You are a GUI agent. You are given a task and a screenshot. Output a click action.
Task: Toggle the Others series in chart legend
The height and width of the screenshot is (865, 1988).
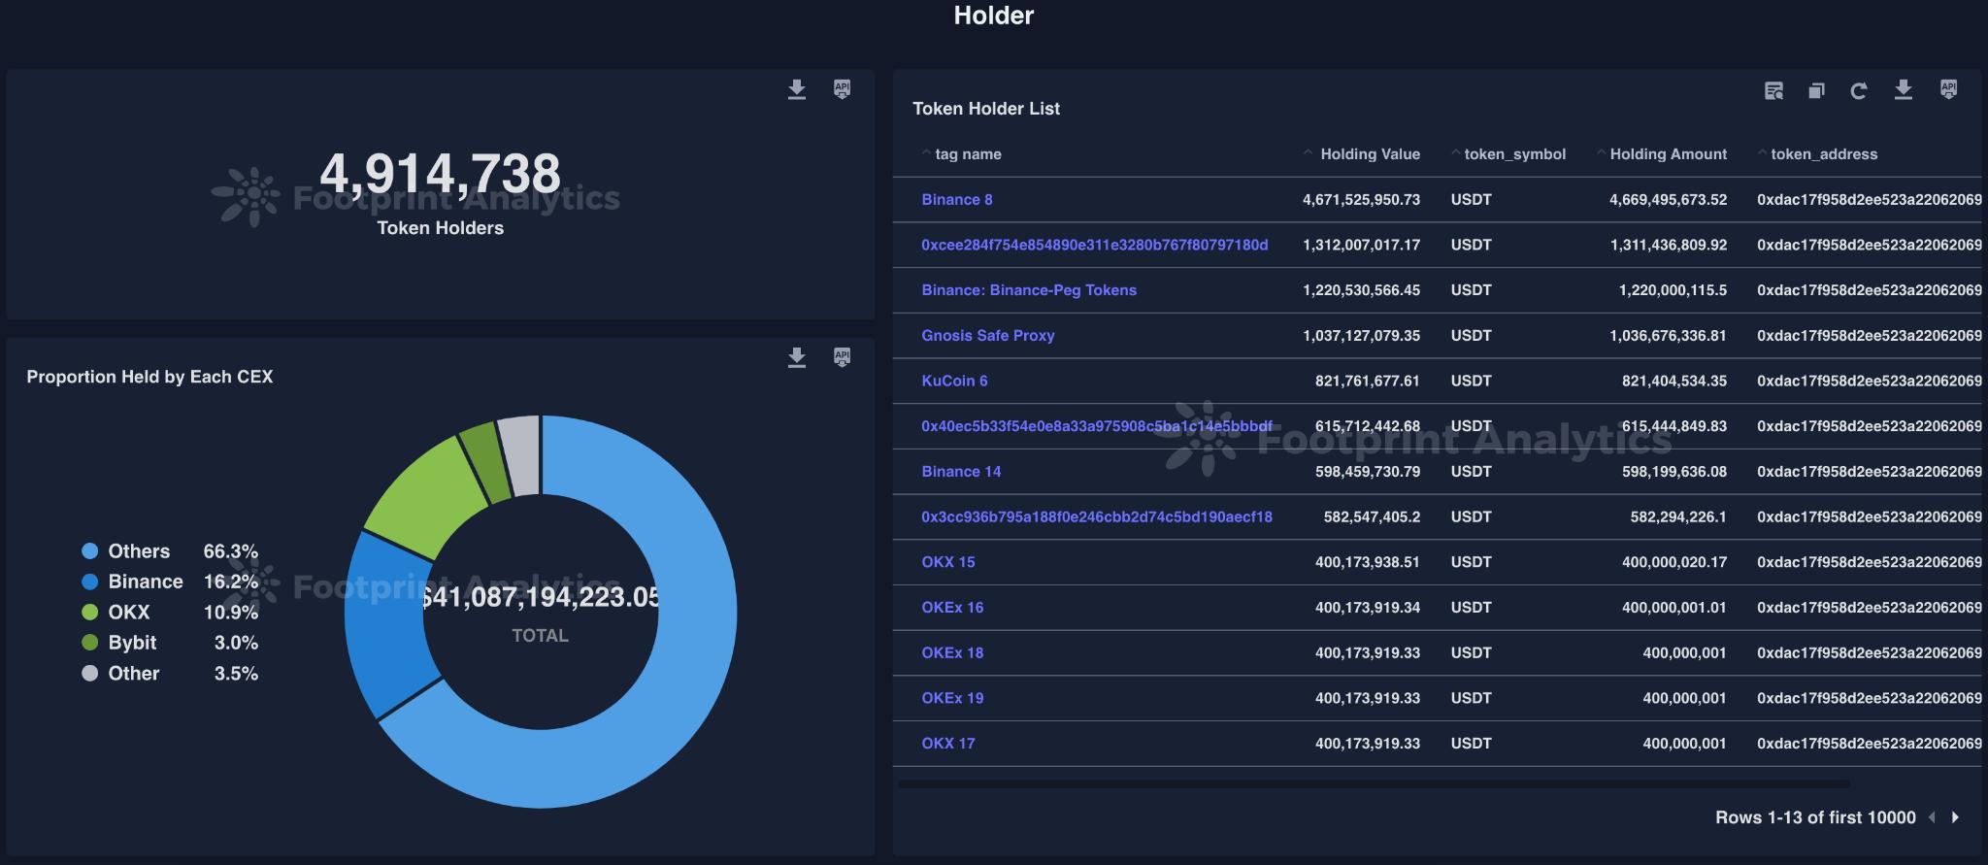[x=138, y=551]
